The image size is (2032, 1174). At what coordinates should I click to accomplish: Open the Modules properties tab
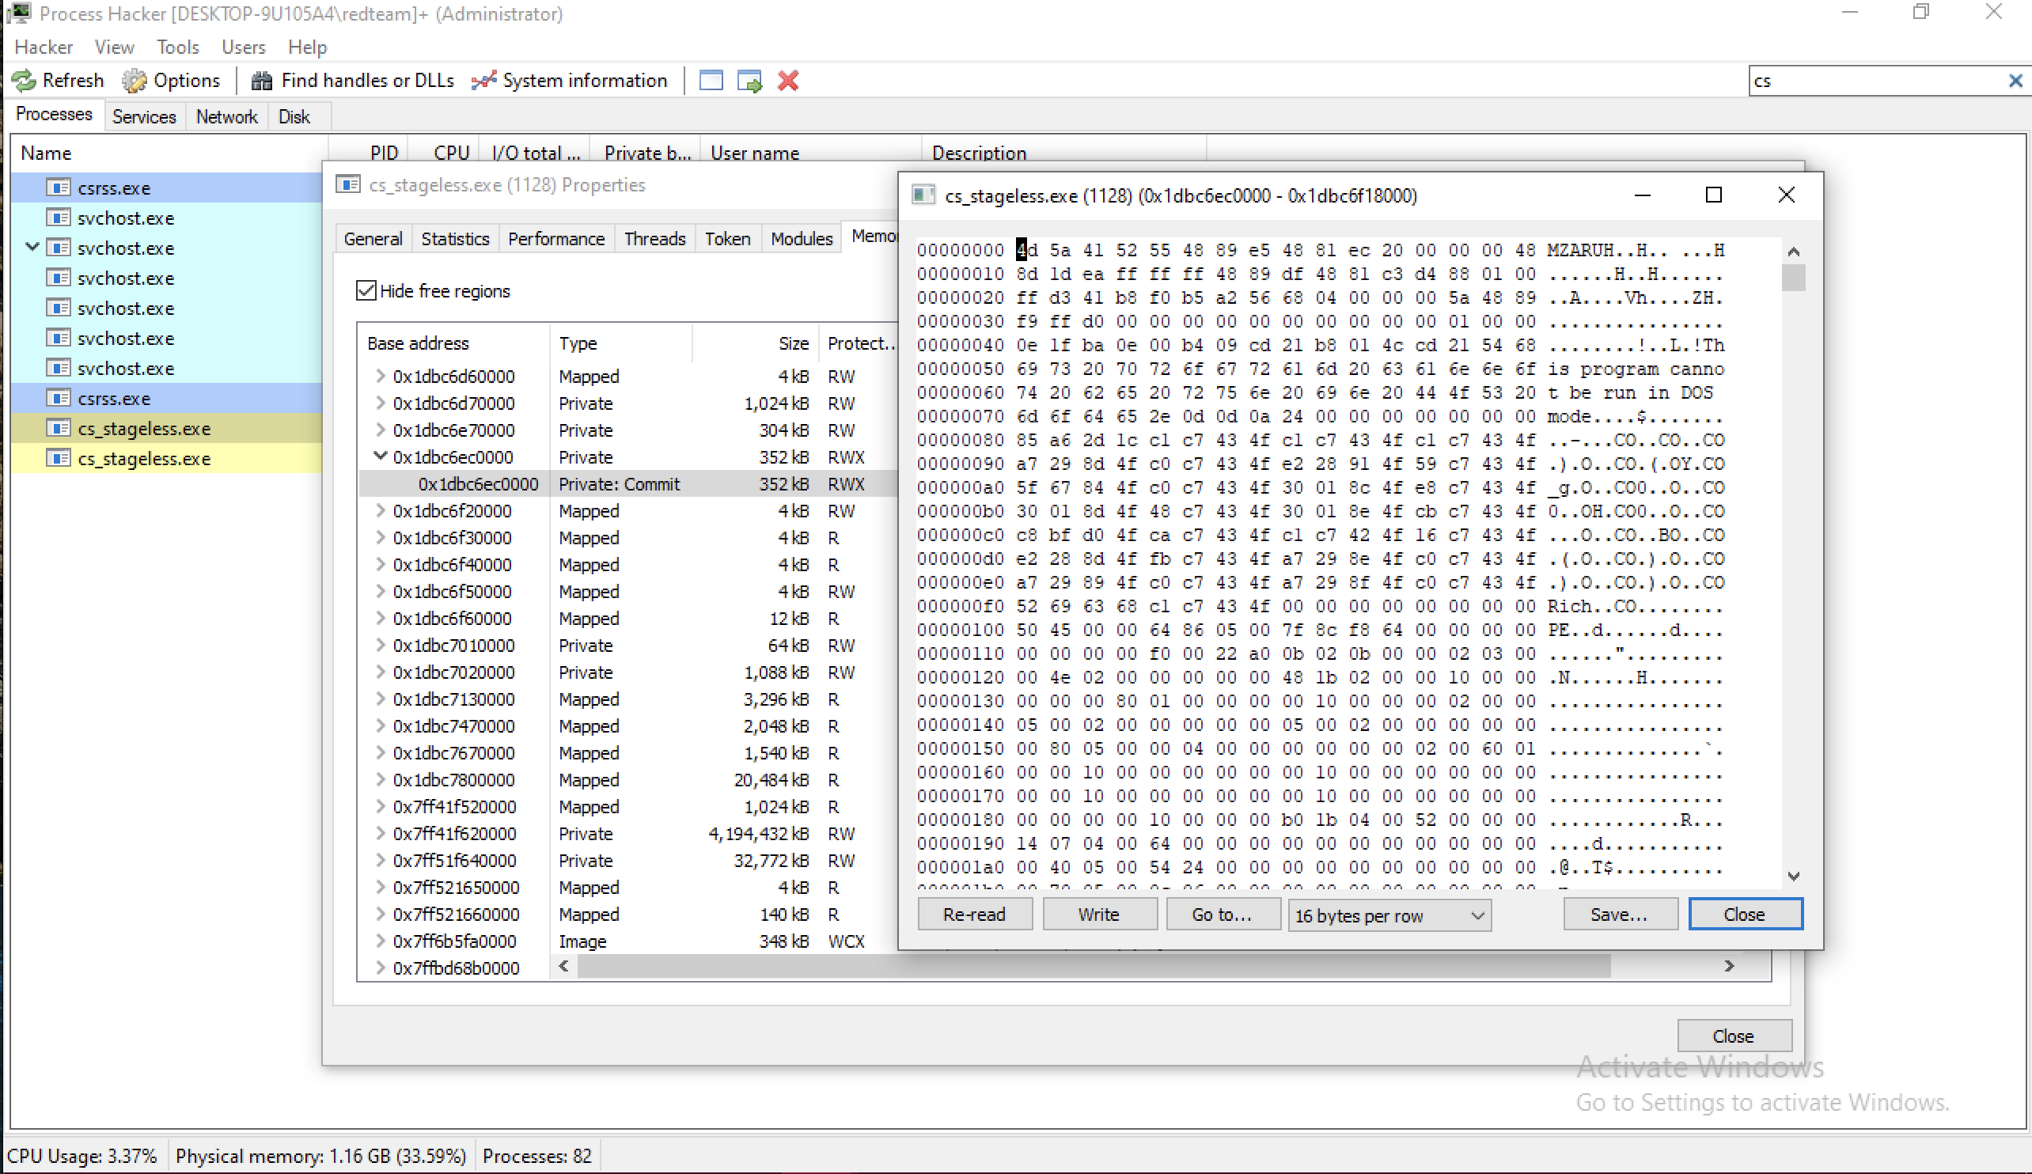(x=801, y=239)
